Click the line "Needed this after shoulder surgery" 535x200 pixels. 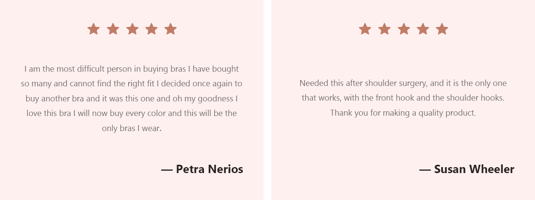403,83
